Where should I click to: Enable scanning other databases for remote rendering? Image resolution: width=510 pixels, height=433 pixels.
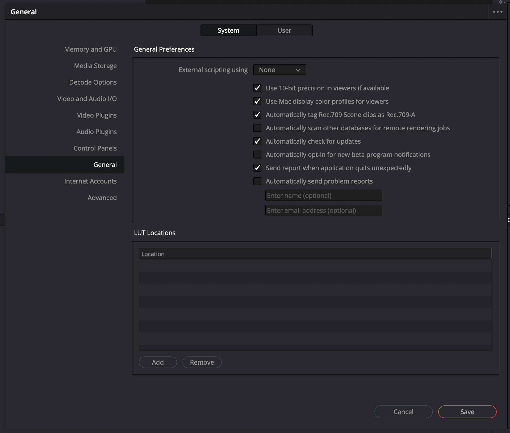click(257, 128)
